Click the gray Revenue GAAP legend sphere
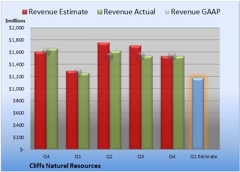 click(x=167, y=12)
